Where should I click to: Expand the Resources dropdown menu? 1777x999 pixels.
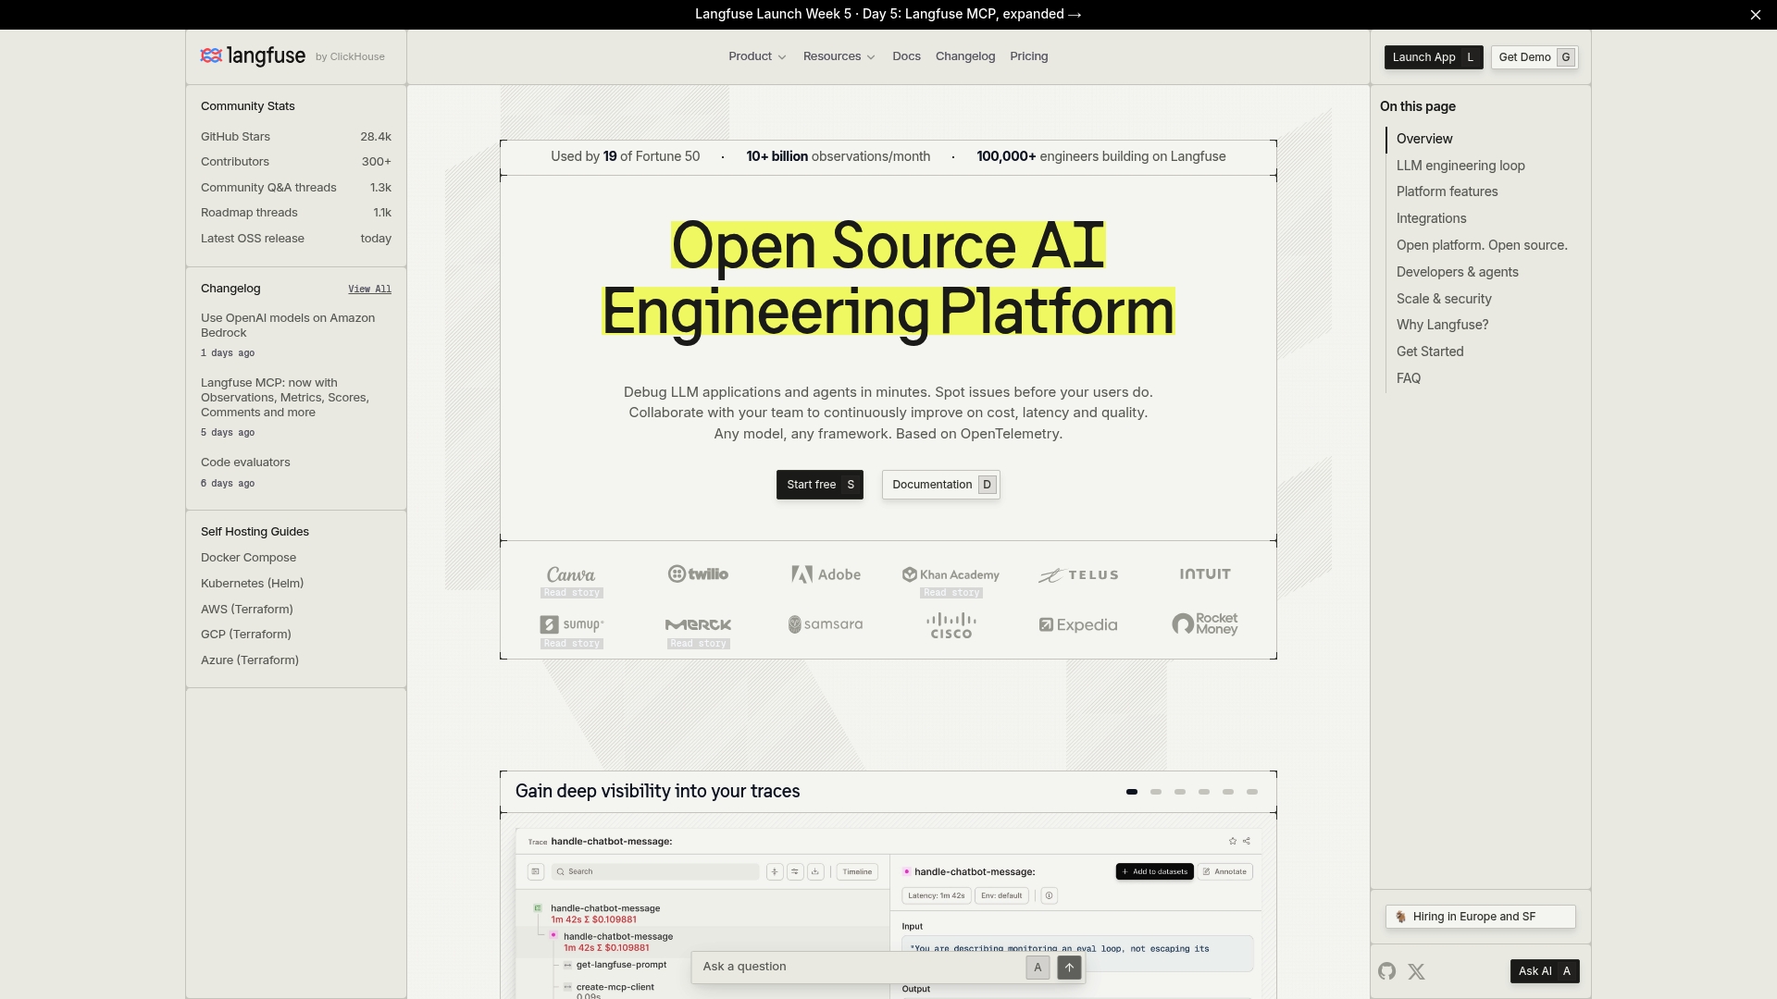[x=839, y=56]
